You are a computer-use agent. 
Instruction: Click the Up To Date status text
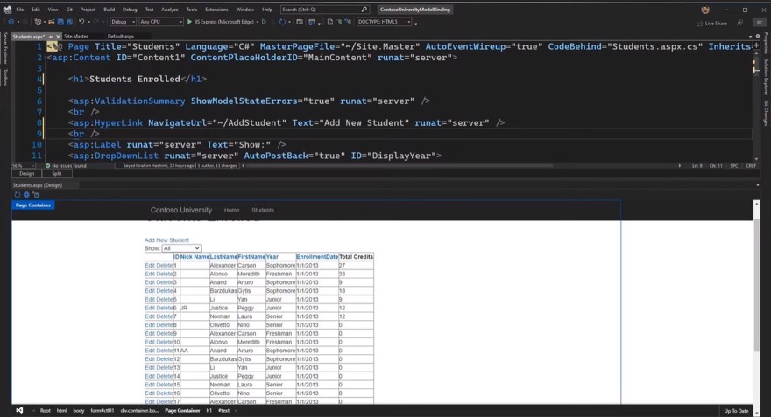pos(736,411)
